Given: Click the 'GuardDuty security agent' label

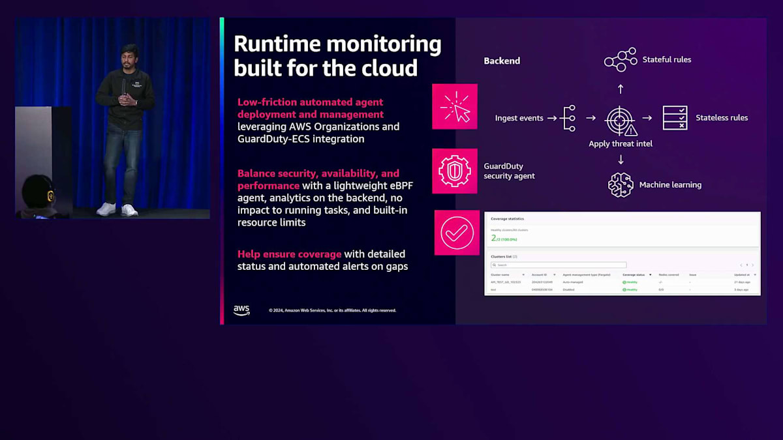Looking at the screenshot, I should pyautogui.click(x=509, y=171).
